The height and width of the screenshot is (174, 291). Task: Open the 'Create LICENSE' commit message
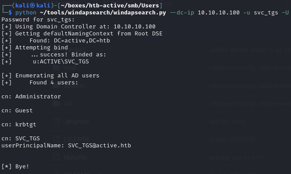click(x=232, y=139)
